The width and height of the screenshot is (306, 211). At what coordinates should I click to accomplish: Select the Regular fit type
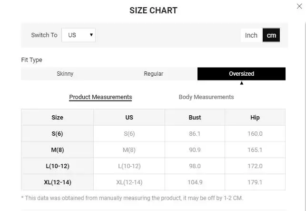pos(153,74)
